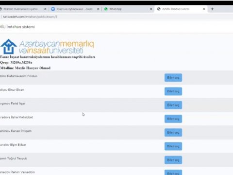This screenshot has height=175, width=233.
Task: Switch to the WhatsApp tab
Action: [128, 9]
